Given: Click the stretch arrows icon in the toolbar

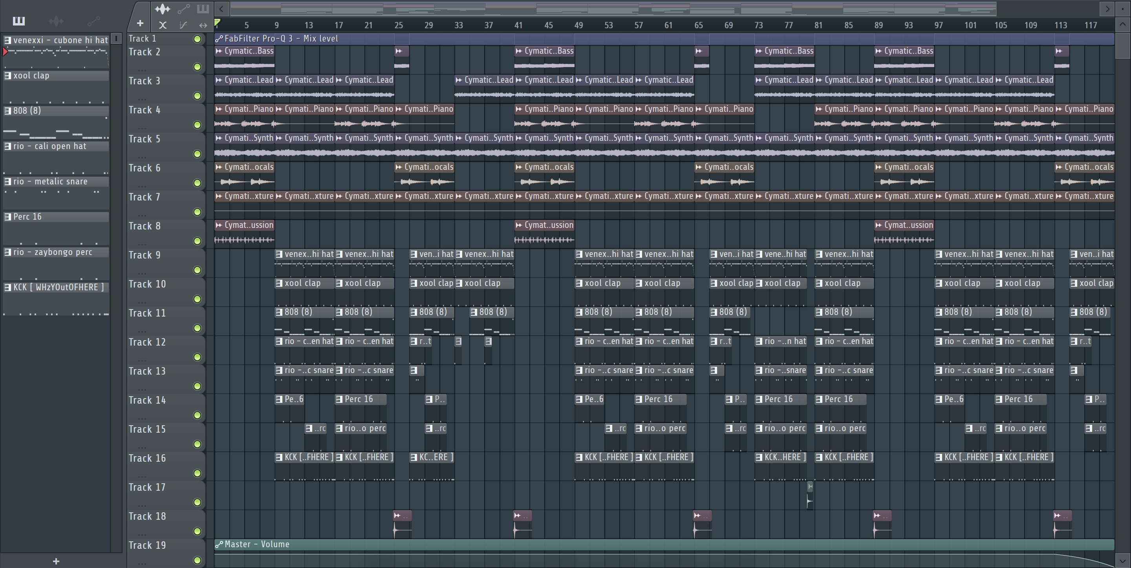Looking at the screenshot, I should point(203,25).
